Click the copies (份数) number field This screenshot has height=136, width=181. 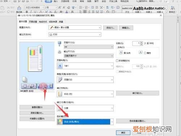click(x=136, y=44)
